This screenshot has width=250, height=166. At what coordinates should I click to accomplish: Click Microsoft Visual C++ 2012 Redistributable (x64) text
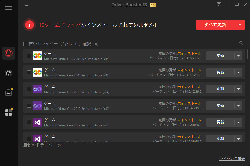(x=77, y=125)
